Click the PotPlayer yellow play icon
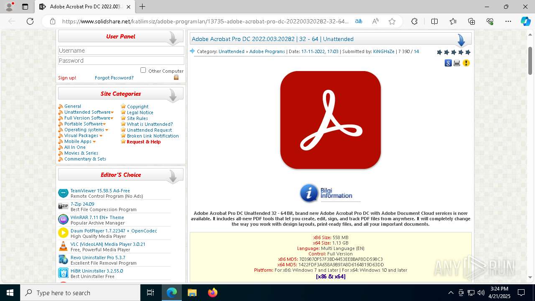The width and height of the screenshot is (535, 301). 63,233
